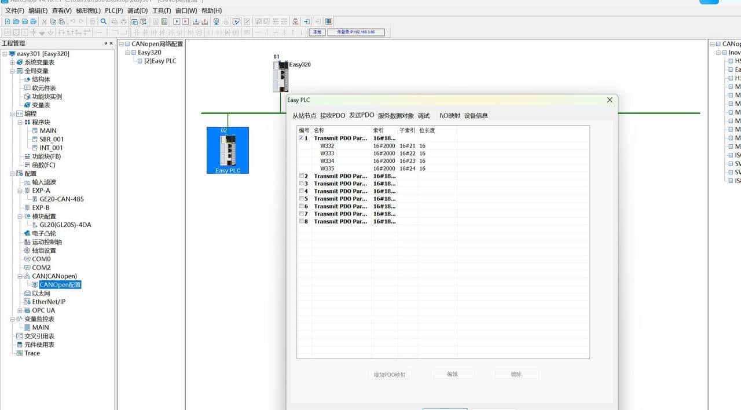Uncheck Transmit PDO 1 checkbox
This screenshot has width=741, height=410.
point(300,138)
